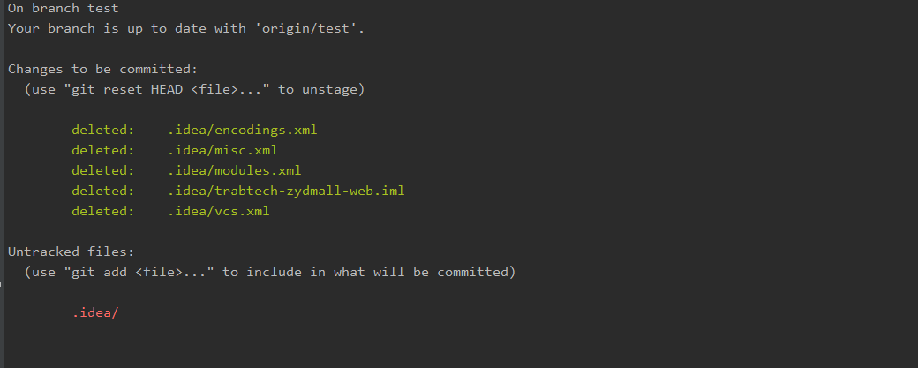Select the .idea/misc.xml file path
Screen dimensions: 918x368
click(x=222, y=150)
